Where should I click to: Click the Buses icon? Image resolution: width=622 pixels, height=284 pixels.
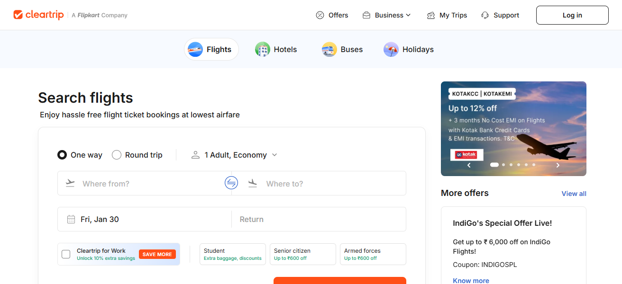coord(329,49)
